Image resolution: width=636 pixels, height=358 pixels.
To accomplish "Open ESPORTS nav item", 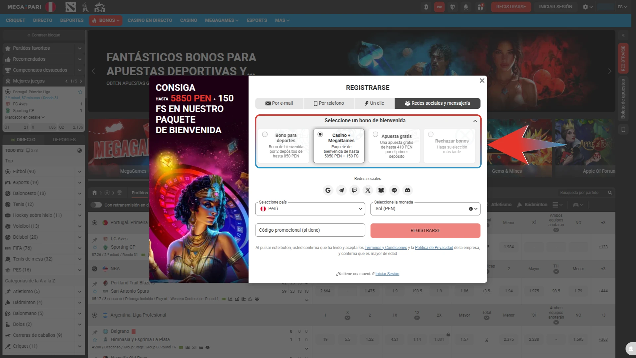I will (x=257, y=21).
